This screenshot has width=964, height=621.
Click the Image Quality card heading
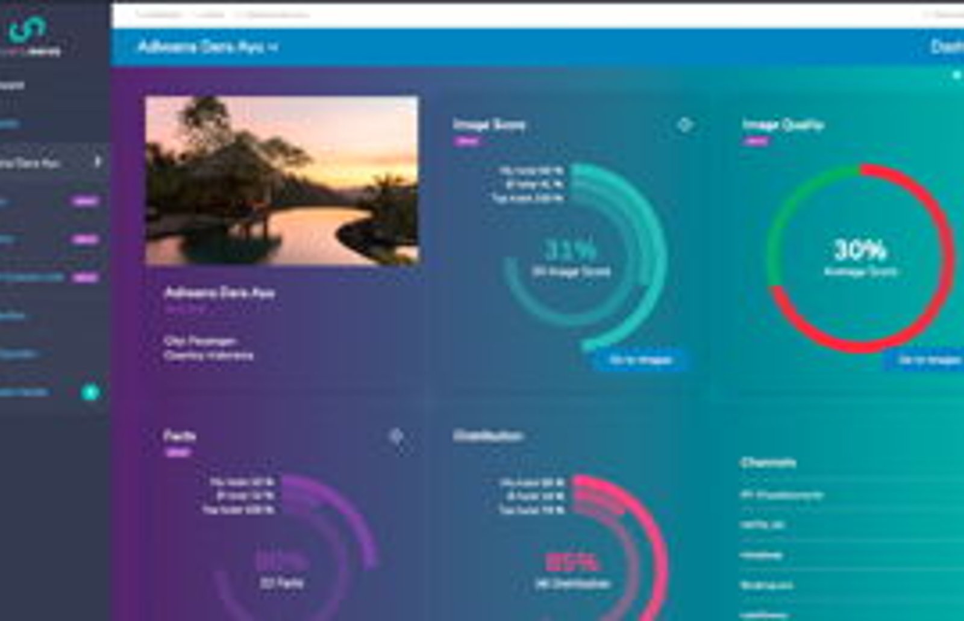click(x=783, y=125)
